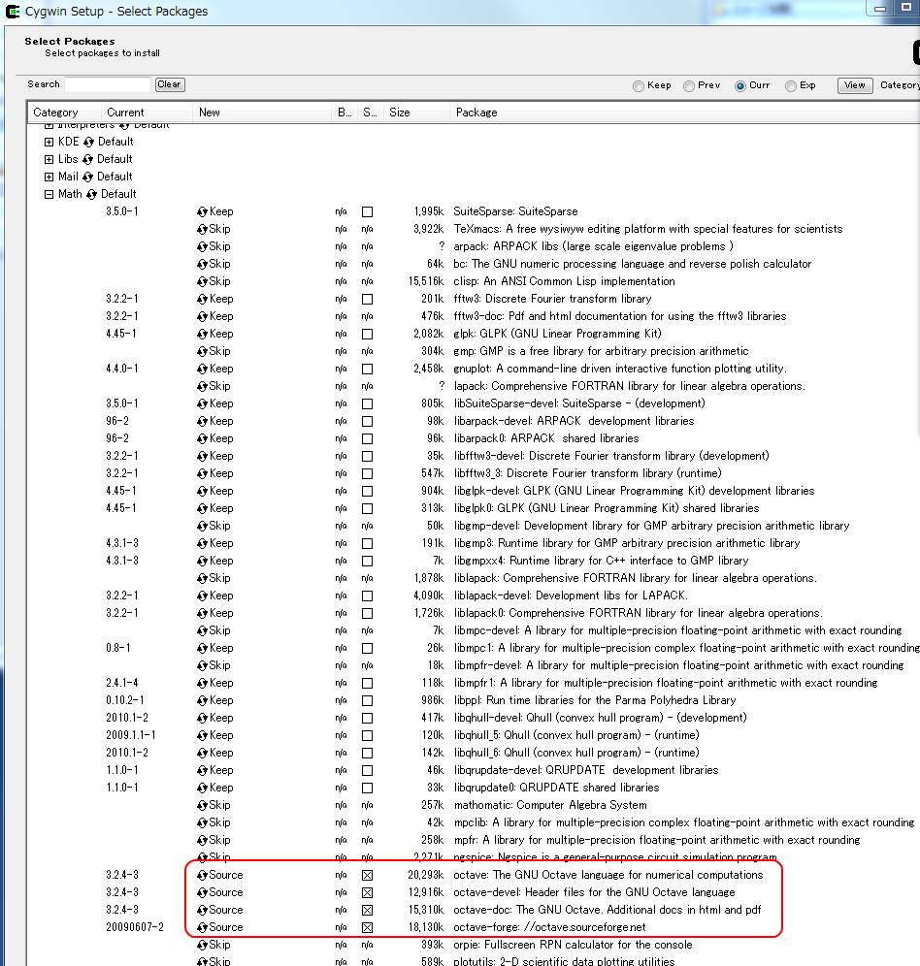Expand the Mail category

click(49, 177)
